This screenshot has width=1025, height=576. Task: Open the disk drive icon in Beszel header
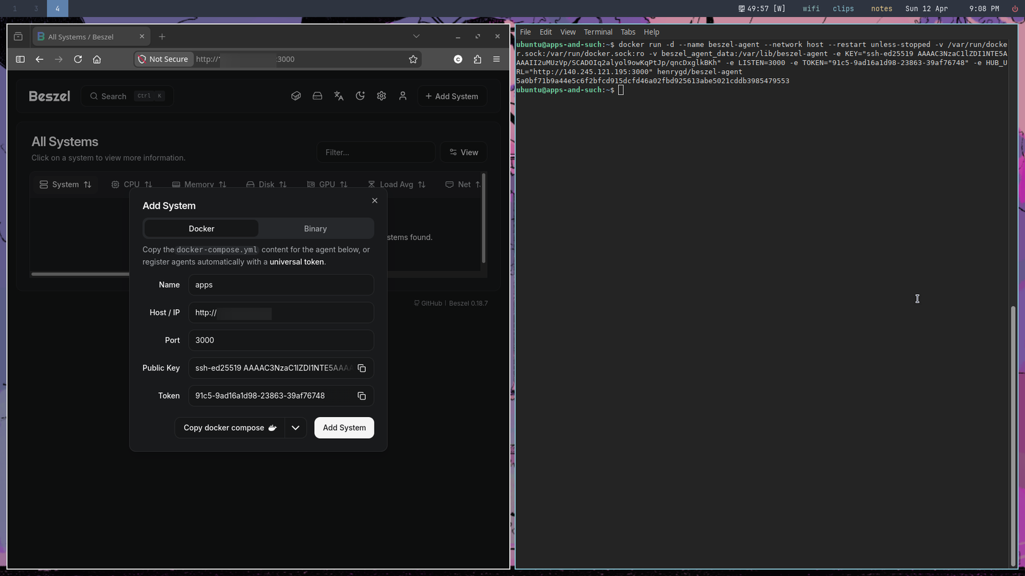(x=317, y=96)
